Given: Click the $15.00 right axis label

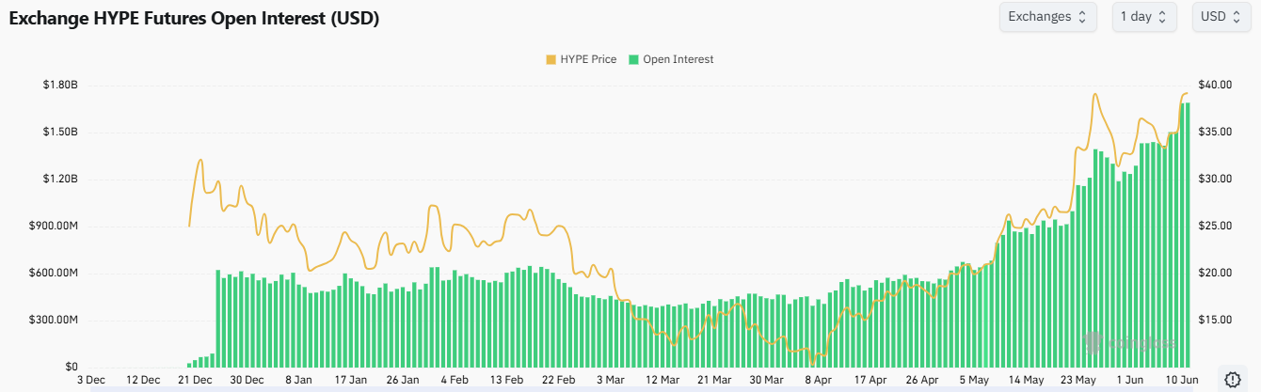Looking at the screenshot, I should [x=1216, y=320].
